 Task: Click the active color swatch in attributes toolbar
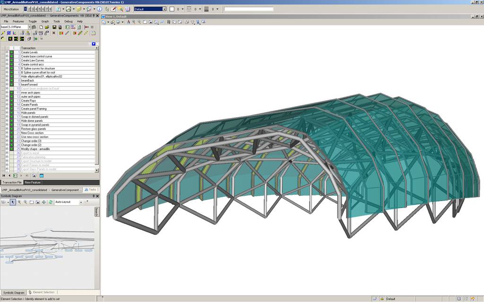click(x=172, y=9)
